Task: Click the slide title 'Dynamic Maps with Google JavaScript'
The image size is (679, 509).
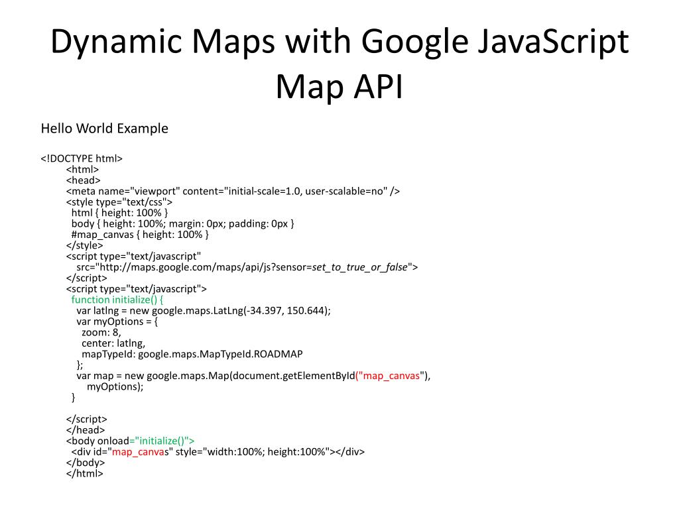Action: pos(339,42)
